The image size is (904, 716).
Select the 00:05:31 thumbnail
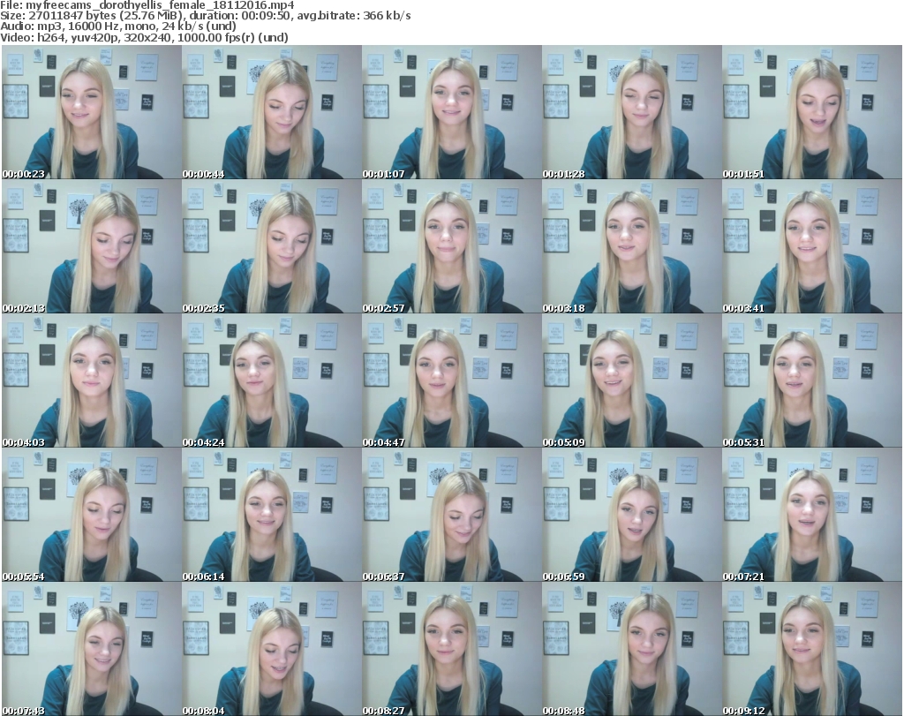click(x=810, y=381)
